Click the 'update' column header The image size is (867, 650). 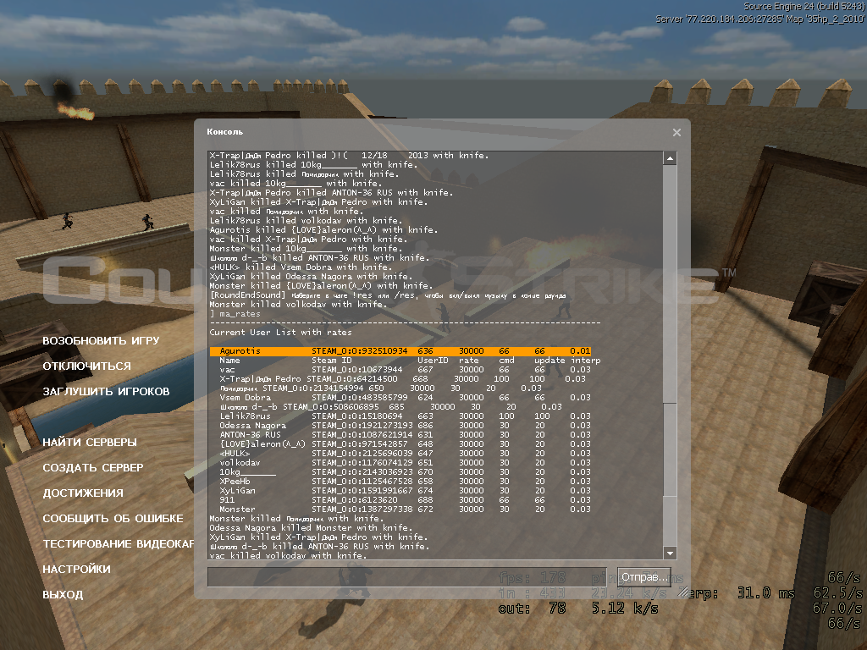click(549, 361)
